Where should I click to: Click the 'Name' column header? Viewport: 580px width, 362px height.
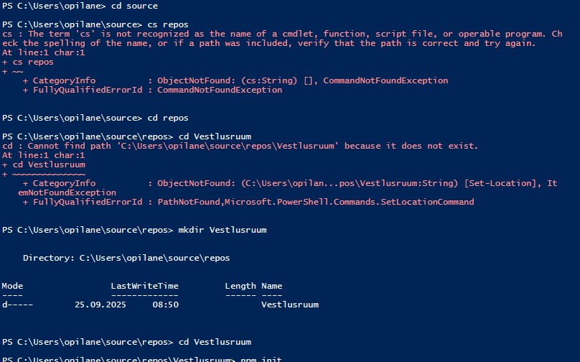(x=272, y=286)
